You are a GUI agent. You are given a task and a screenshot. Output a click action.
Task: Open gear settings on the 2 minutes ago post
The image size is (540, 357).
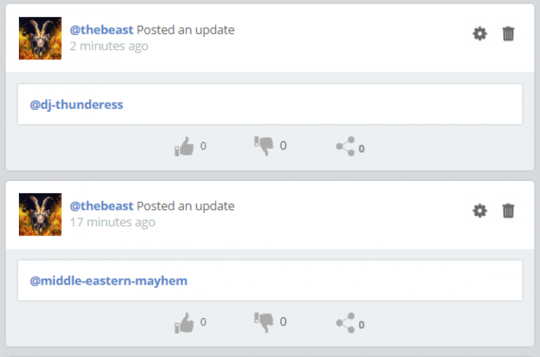(480, 34)
